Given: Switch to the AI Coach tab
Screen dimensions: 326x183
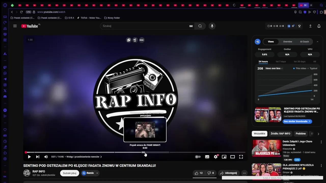Looking at the screenshot, I should click(304, 42).
